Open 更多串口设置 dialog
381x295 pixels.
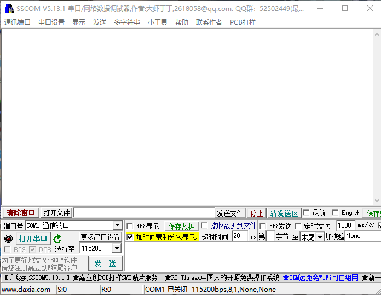(100, 236)
